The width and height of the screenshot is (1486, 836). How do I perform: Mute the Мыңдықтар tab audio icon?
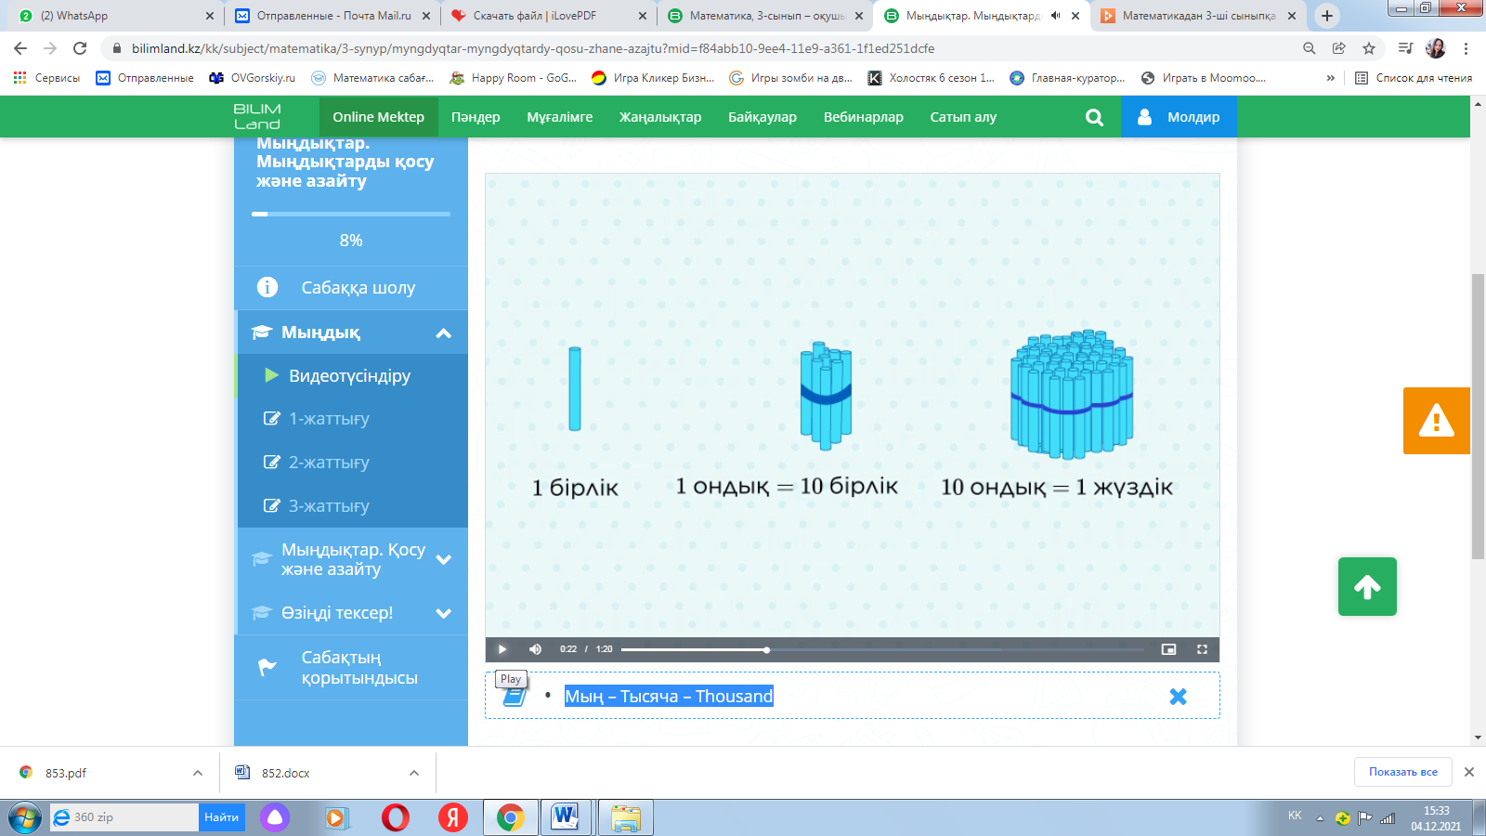[1056, 16]
